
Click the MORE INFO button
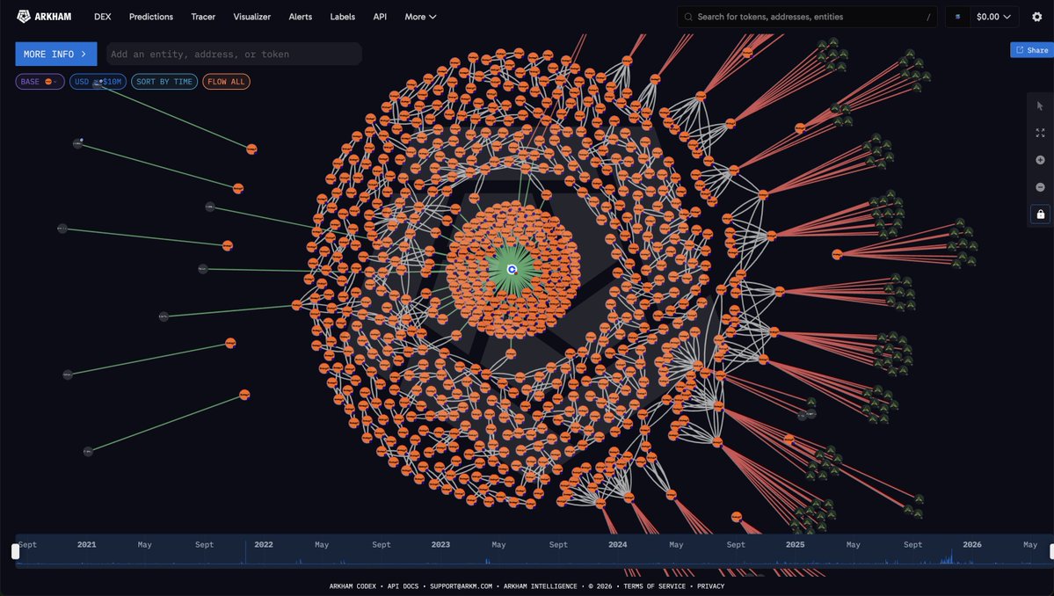pos(55,54)
